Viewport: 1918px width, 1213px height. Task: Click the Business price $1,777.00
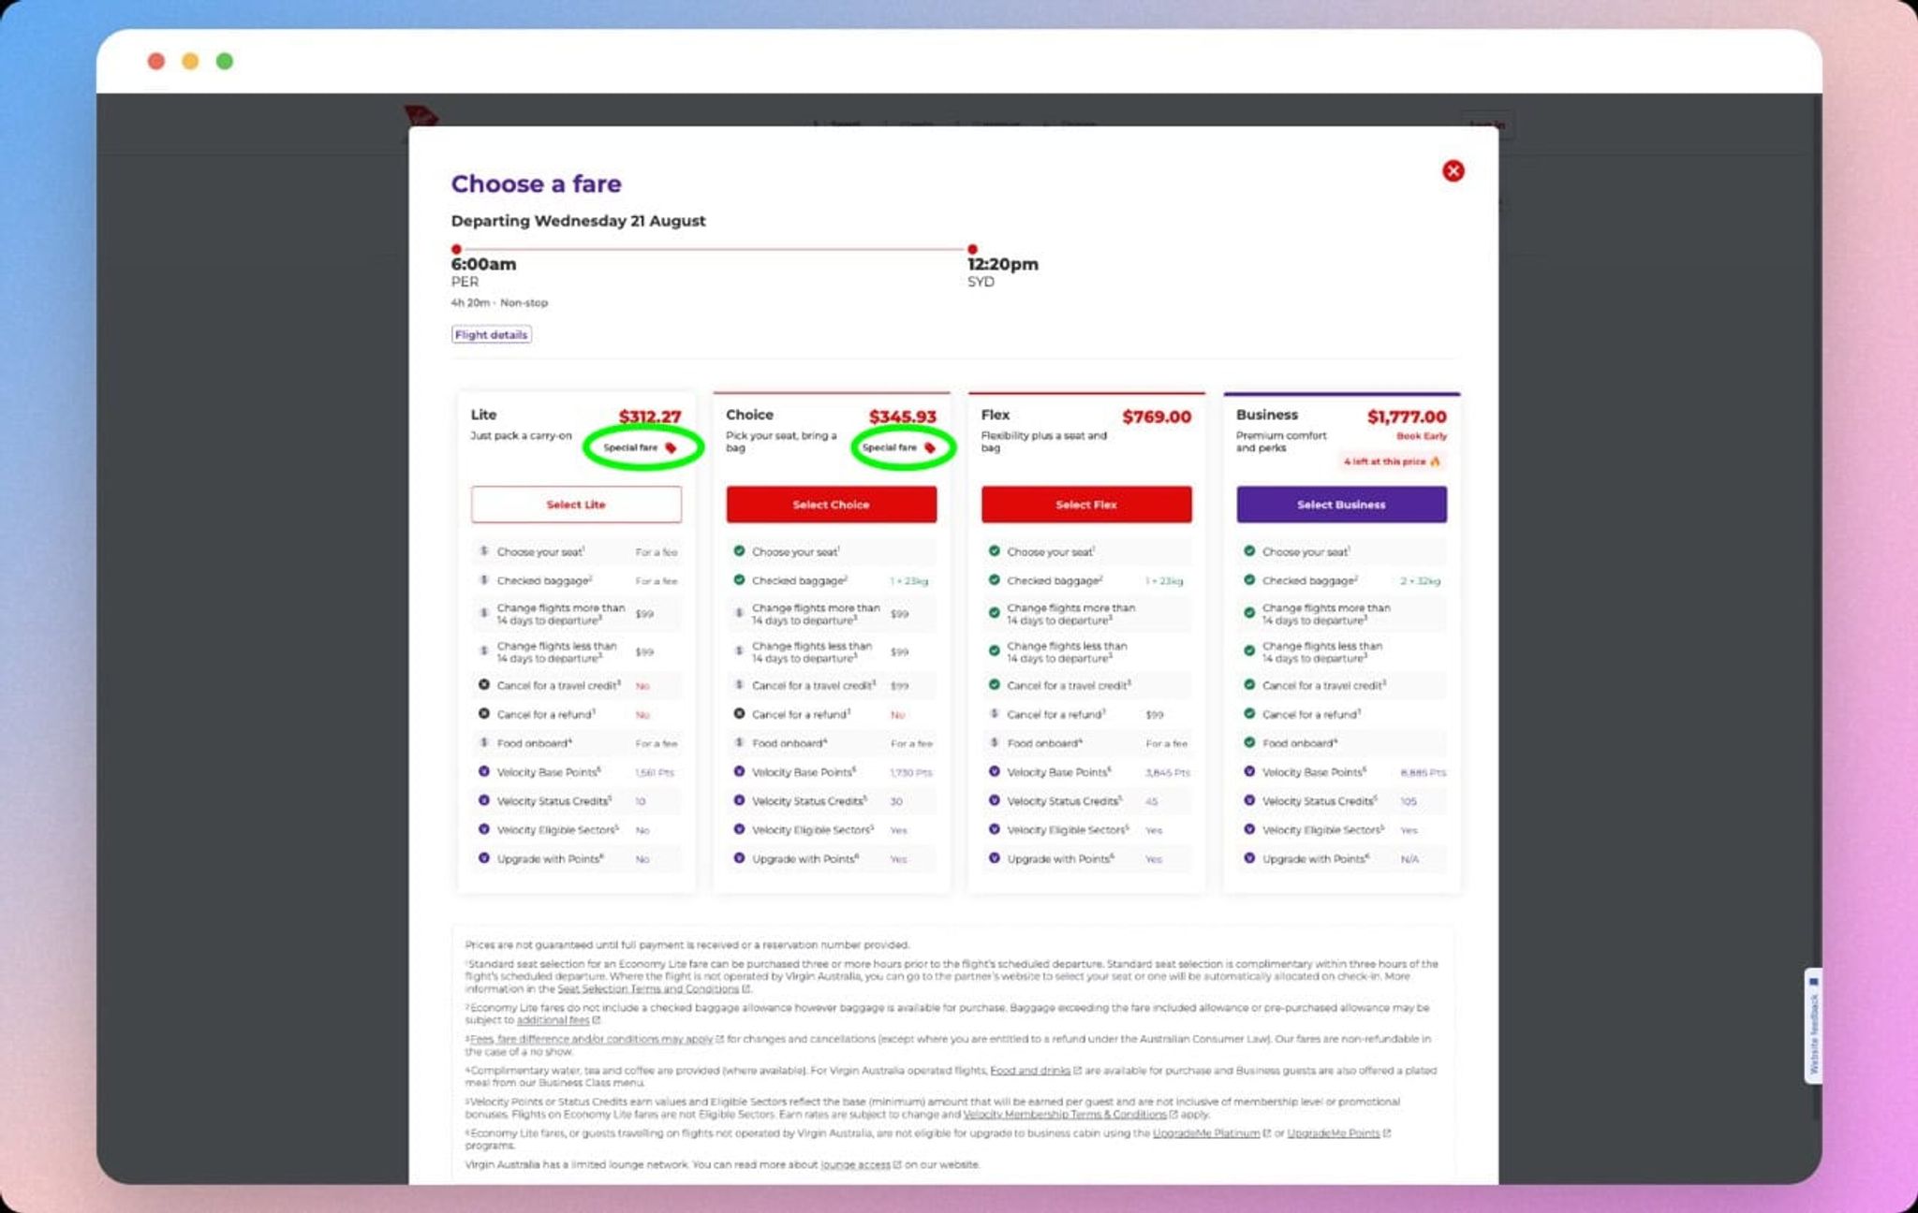pyautogui.click(x=1407, y=417)
